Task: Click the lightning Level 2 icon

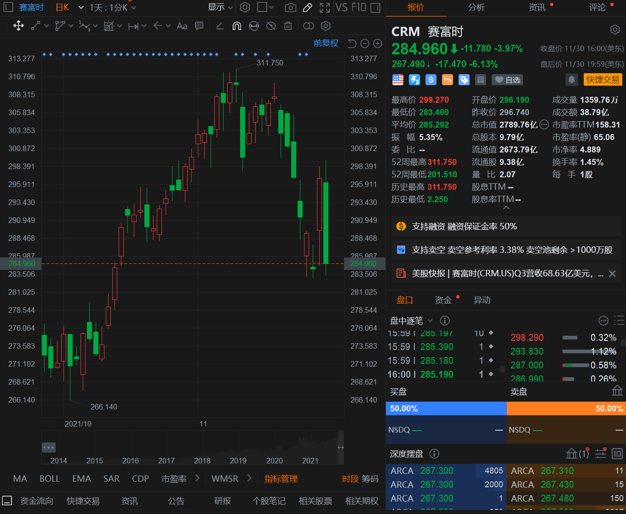Action: tap(414, 80)
